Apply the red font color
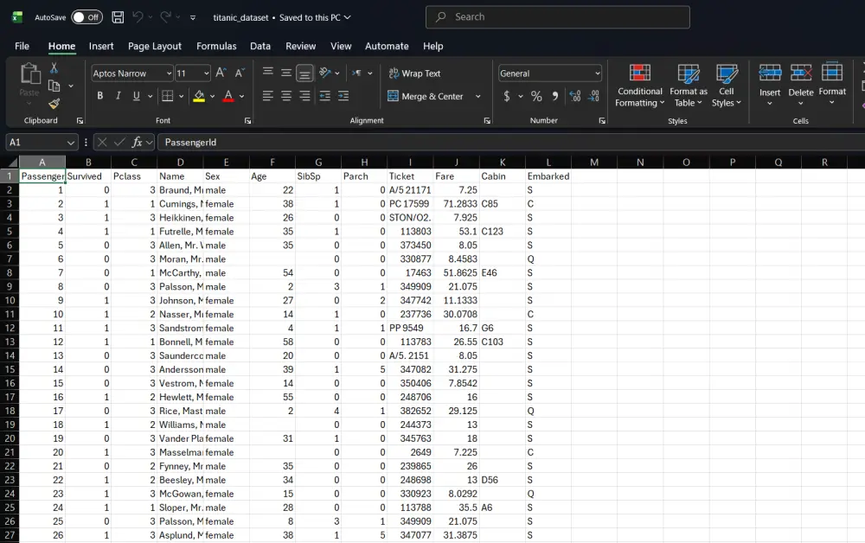The image size is (865, 543). (x=228, y=97)
